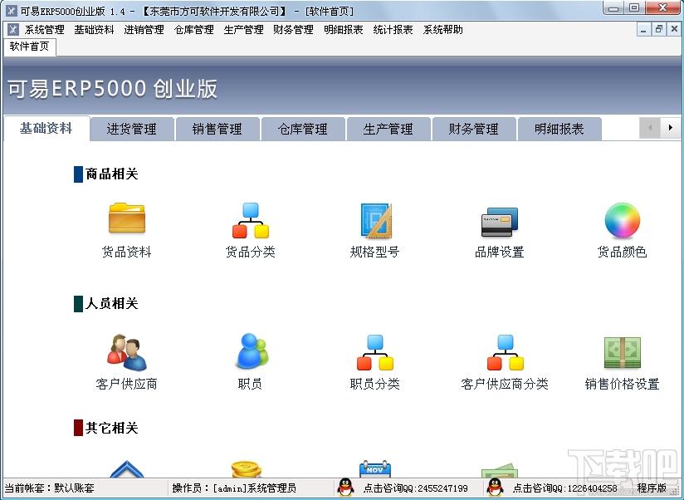
Task: Click the NOV calendar icon under 其它相关
Action: click(374, 468)
